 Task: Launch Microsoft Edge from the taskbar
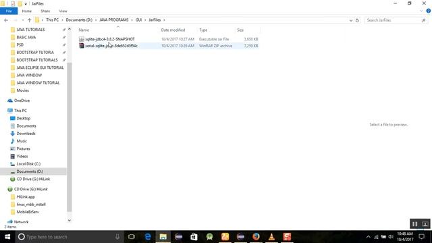(x=148, y=237)
